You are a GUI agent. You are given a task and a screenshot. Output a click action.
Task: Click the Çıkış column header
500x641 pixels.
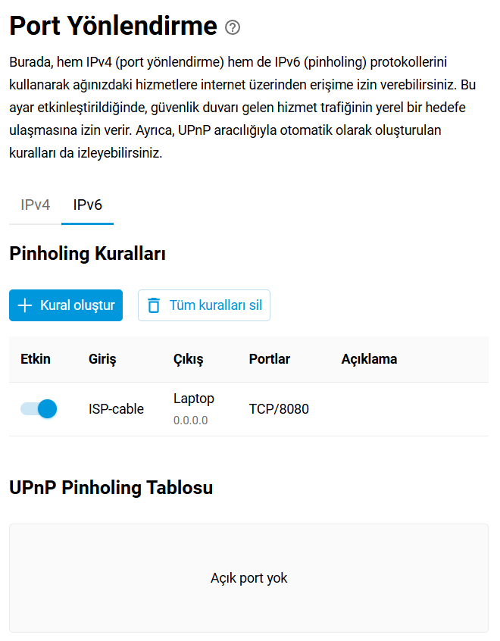coord(188,359)
